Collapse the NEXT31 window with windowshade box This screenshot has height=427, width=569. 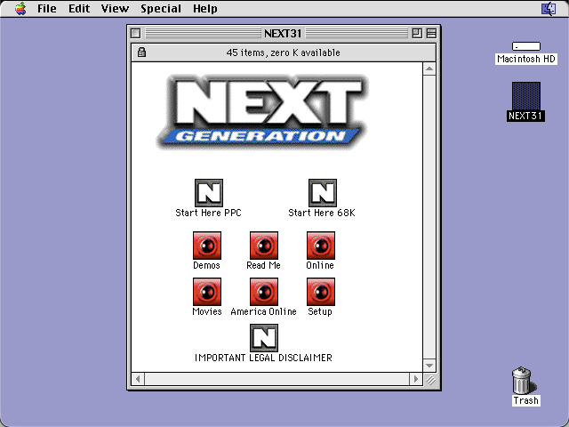431,34
